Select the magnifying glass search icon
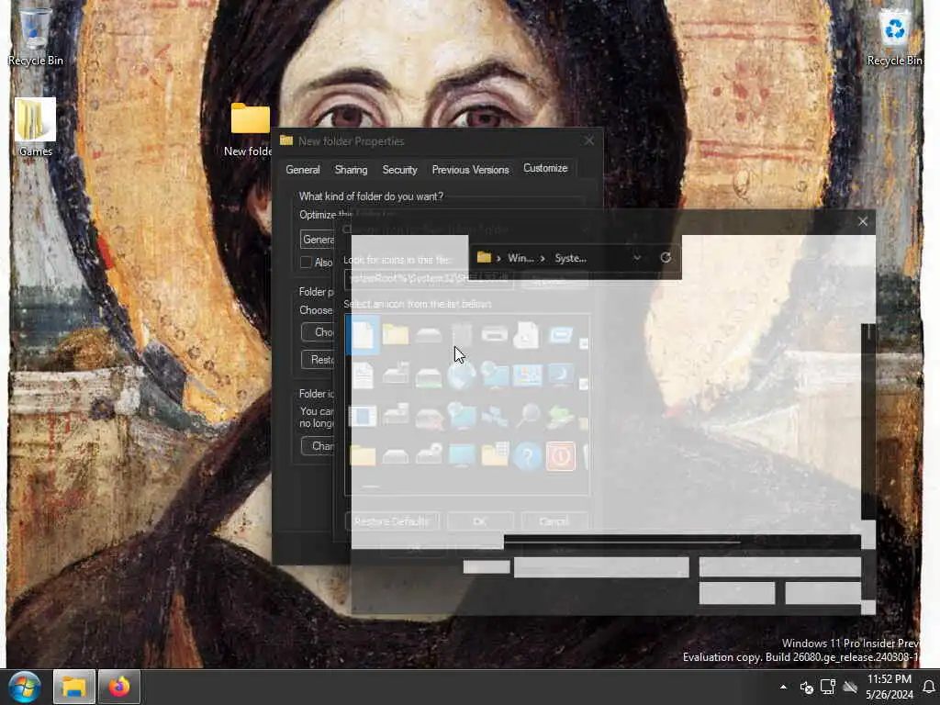This screenshot has height=705, width=940. pos(528,416)
